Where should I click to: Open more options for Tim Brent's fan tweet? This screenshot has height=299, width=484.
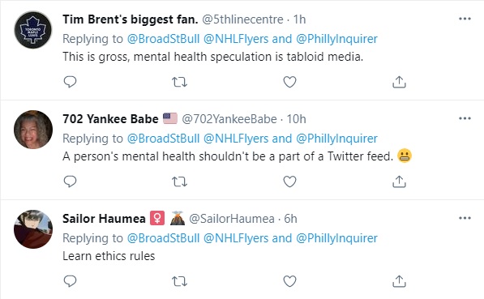click(465, 19)
